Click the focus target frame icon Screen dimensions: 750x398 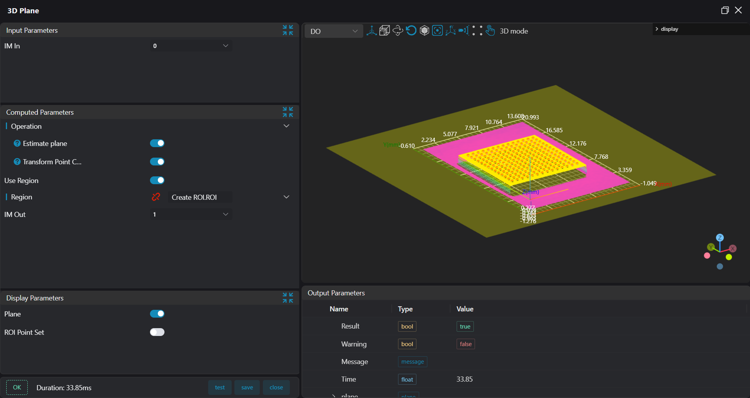point(437,31)
